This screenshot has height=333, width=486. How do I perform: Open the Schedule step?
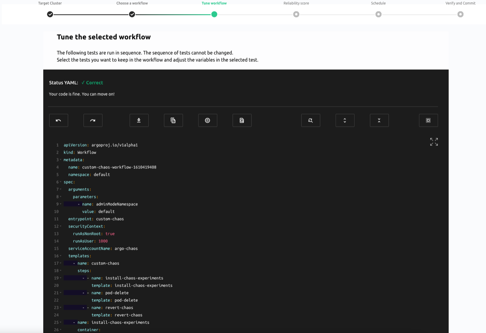[378, 14]
